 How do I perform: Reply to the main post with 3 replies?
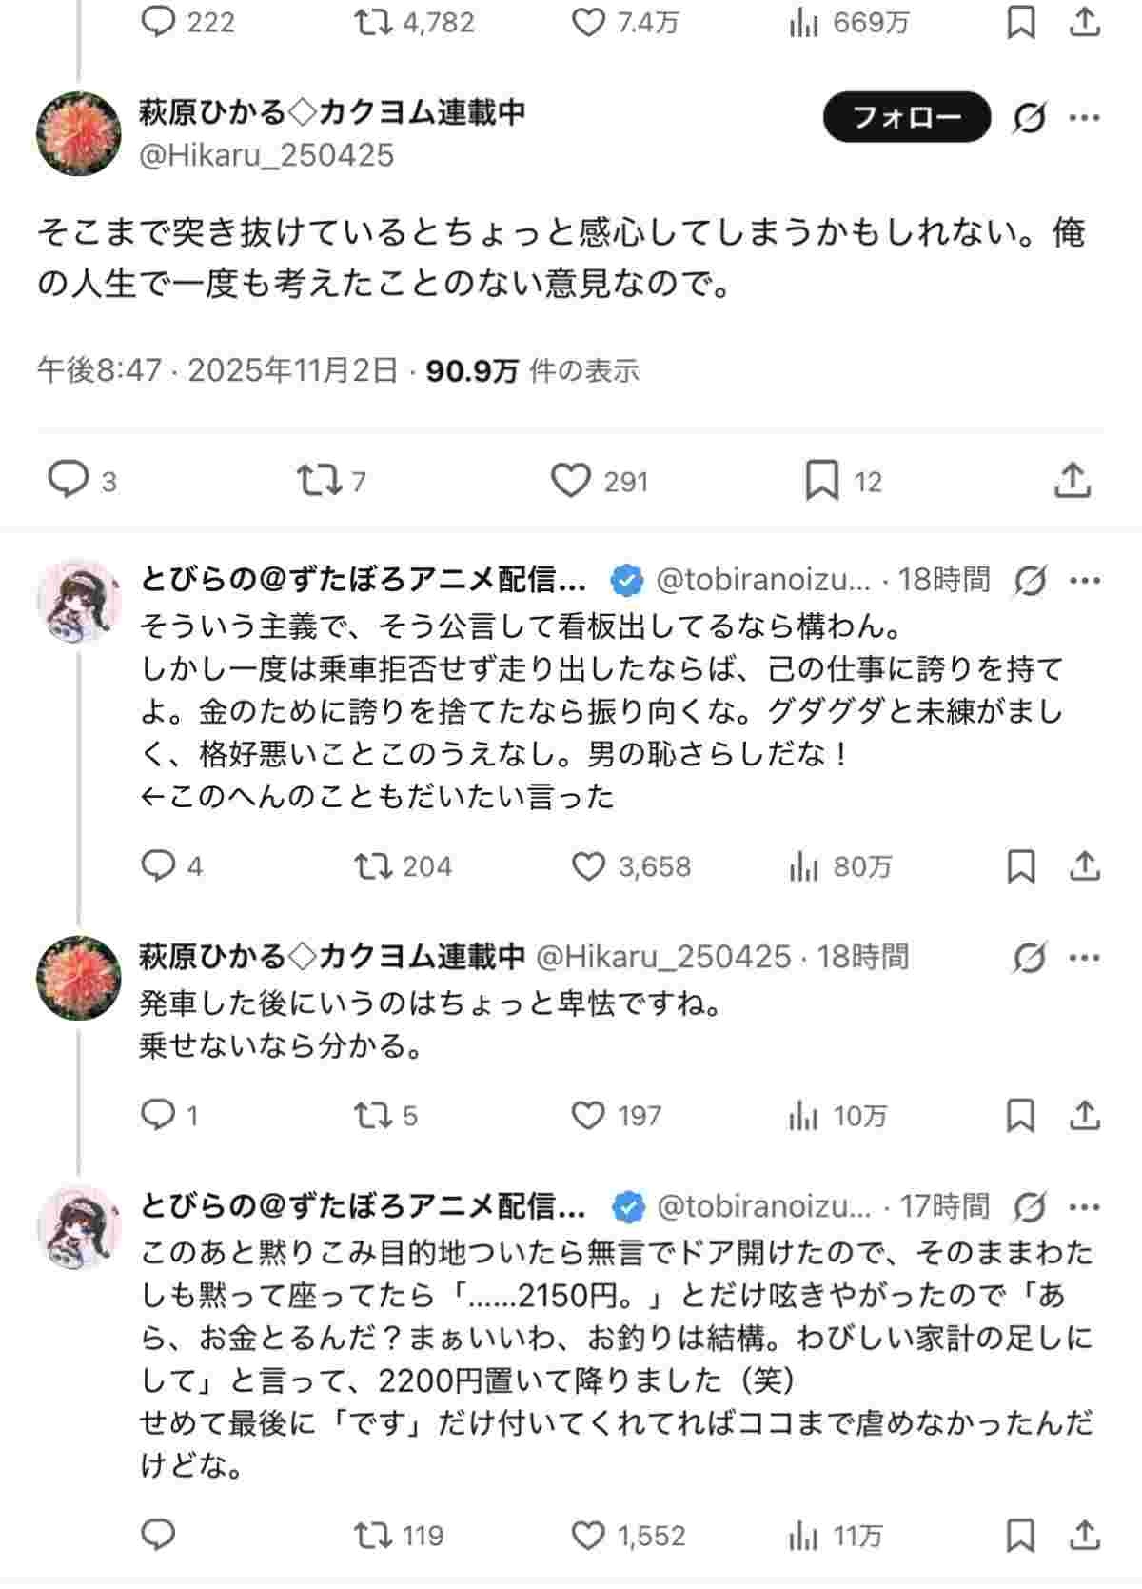(69, 480)
